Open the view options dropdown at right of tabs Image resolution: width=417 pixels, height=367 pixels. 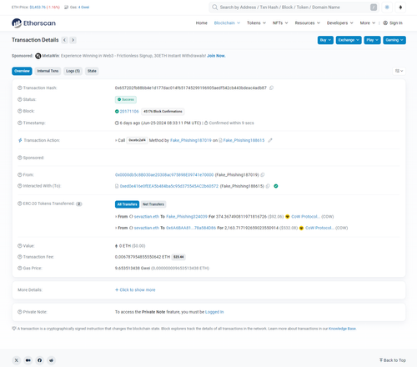(399, 71)
